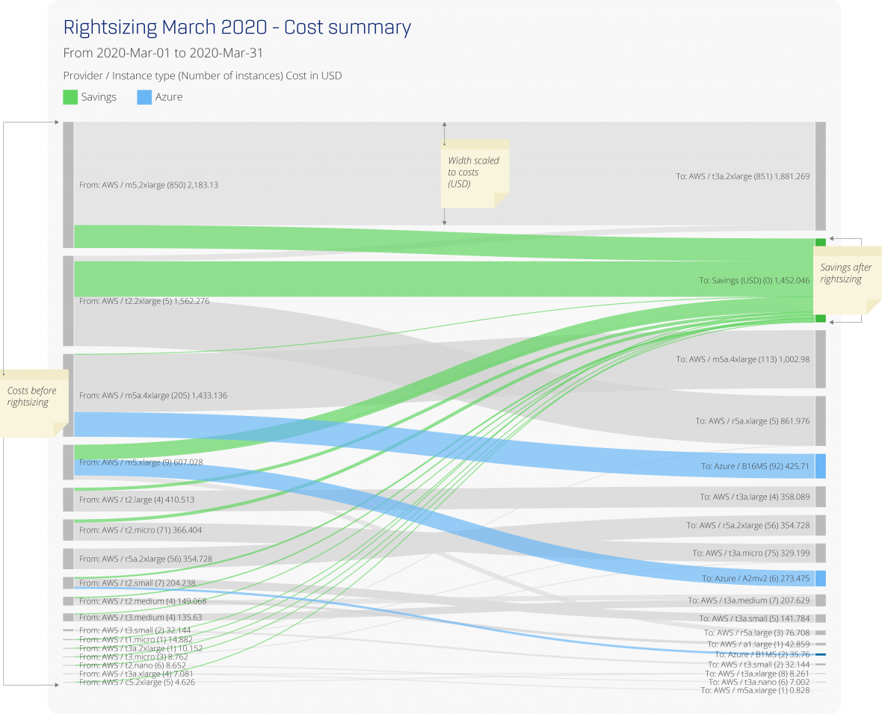This screenshot has height=714, width=882.
Task: Click the 'From: AWS / t2.large (4)' label
Action: [x=137, y=500]
